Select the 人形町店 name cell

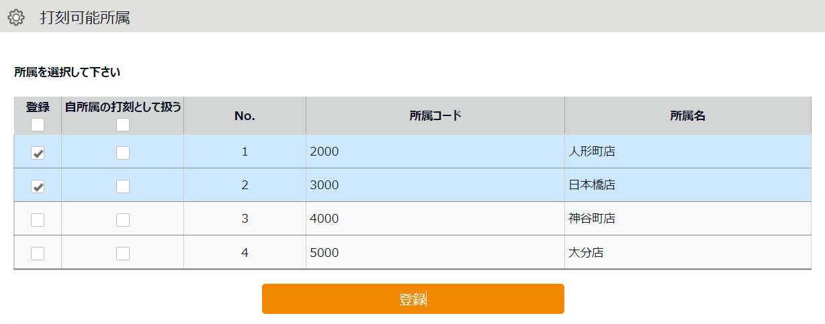(x=592, y=152)
